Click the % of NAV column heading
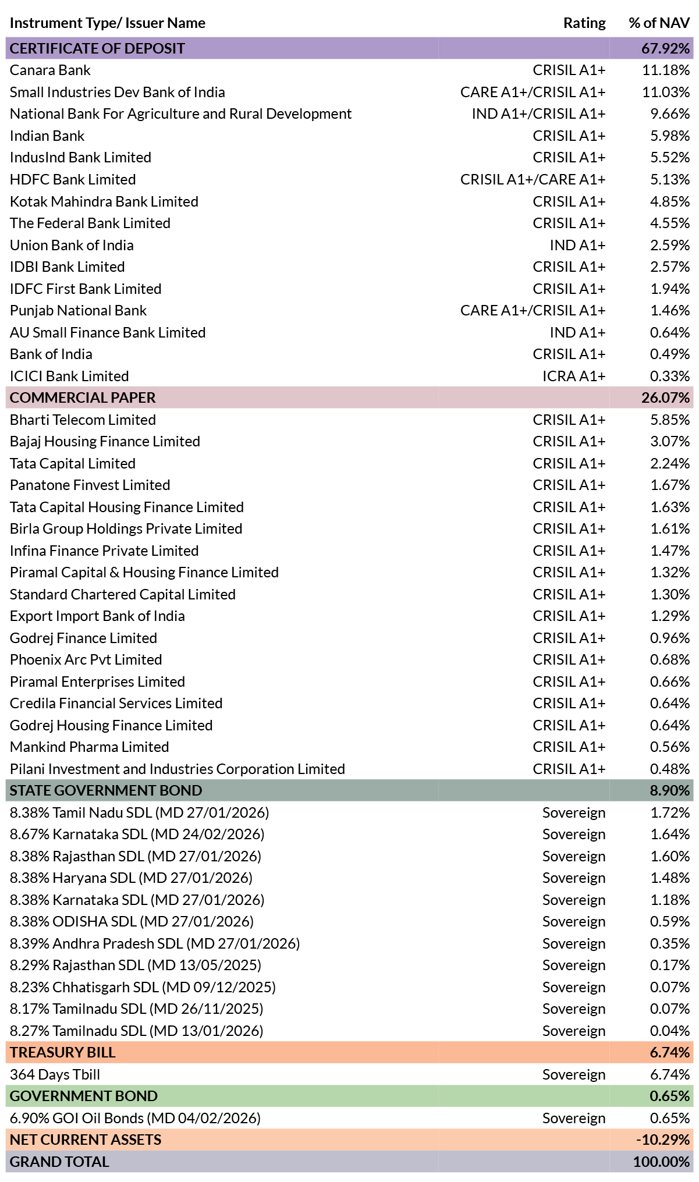This screenshot has height=1182, width=699. coord(659,23)
